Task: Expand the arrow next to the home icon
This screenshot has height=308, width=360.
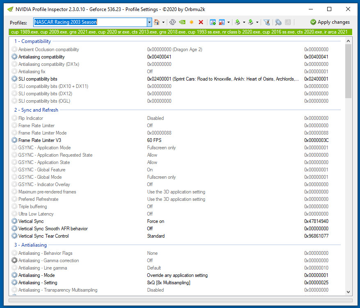Action: point(163,22)
